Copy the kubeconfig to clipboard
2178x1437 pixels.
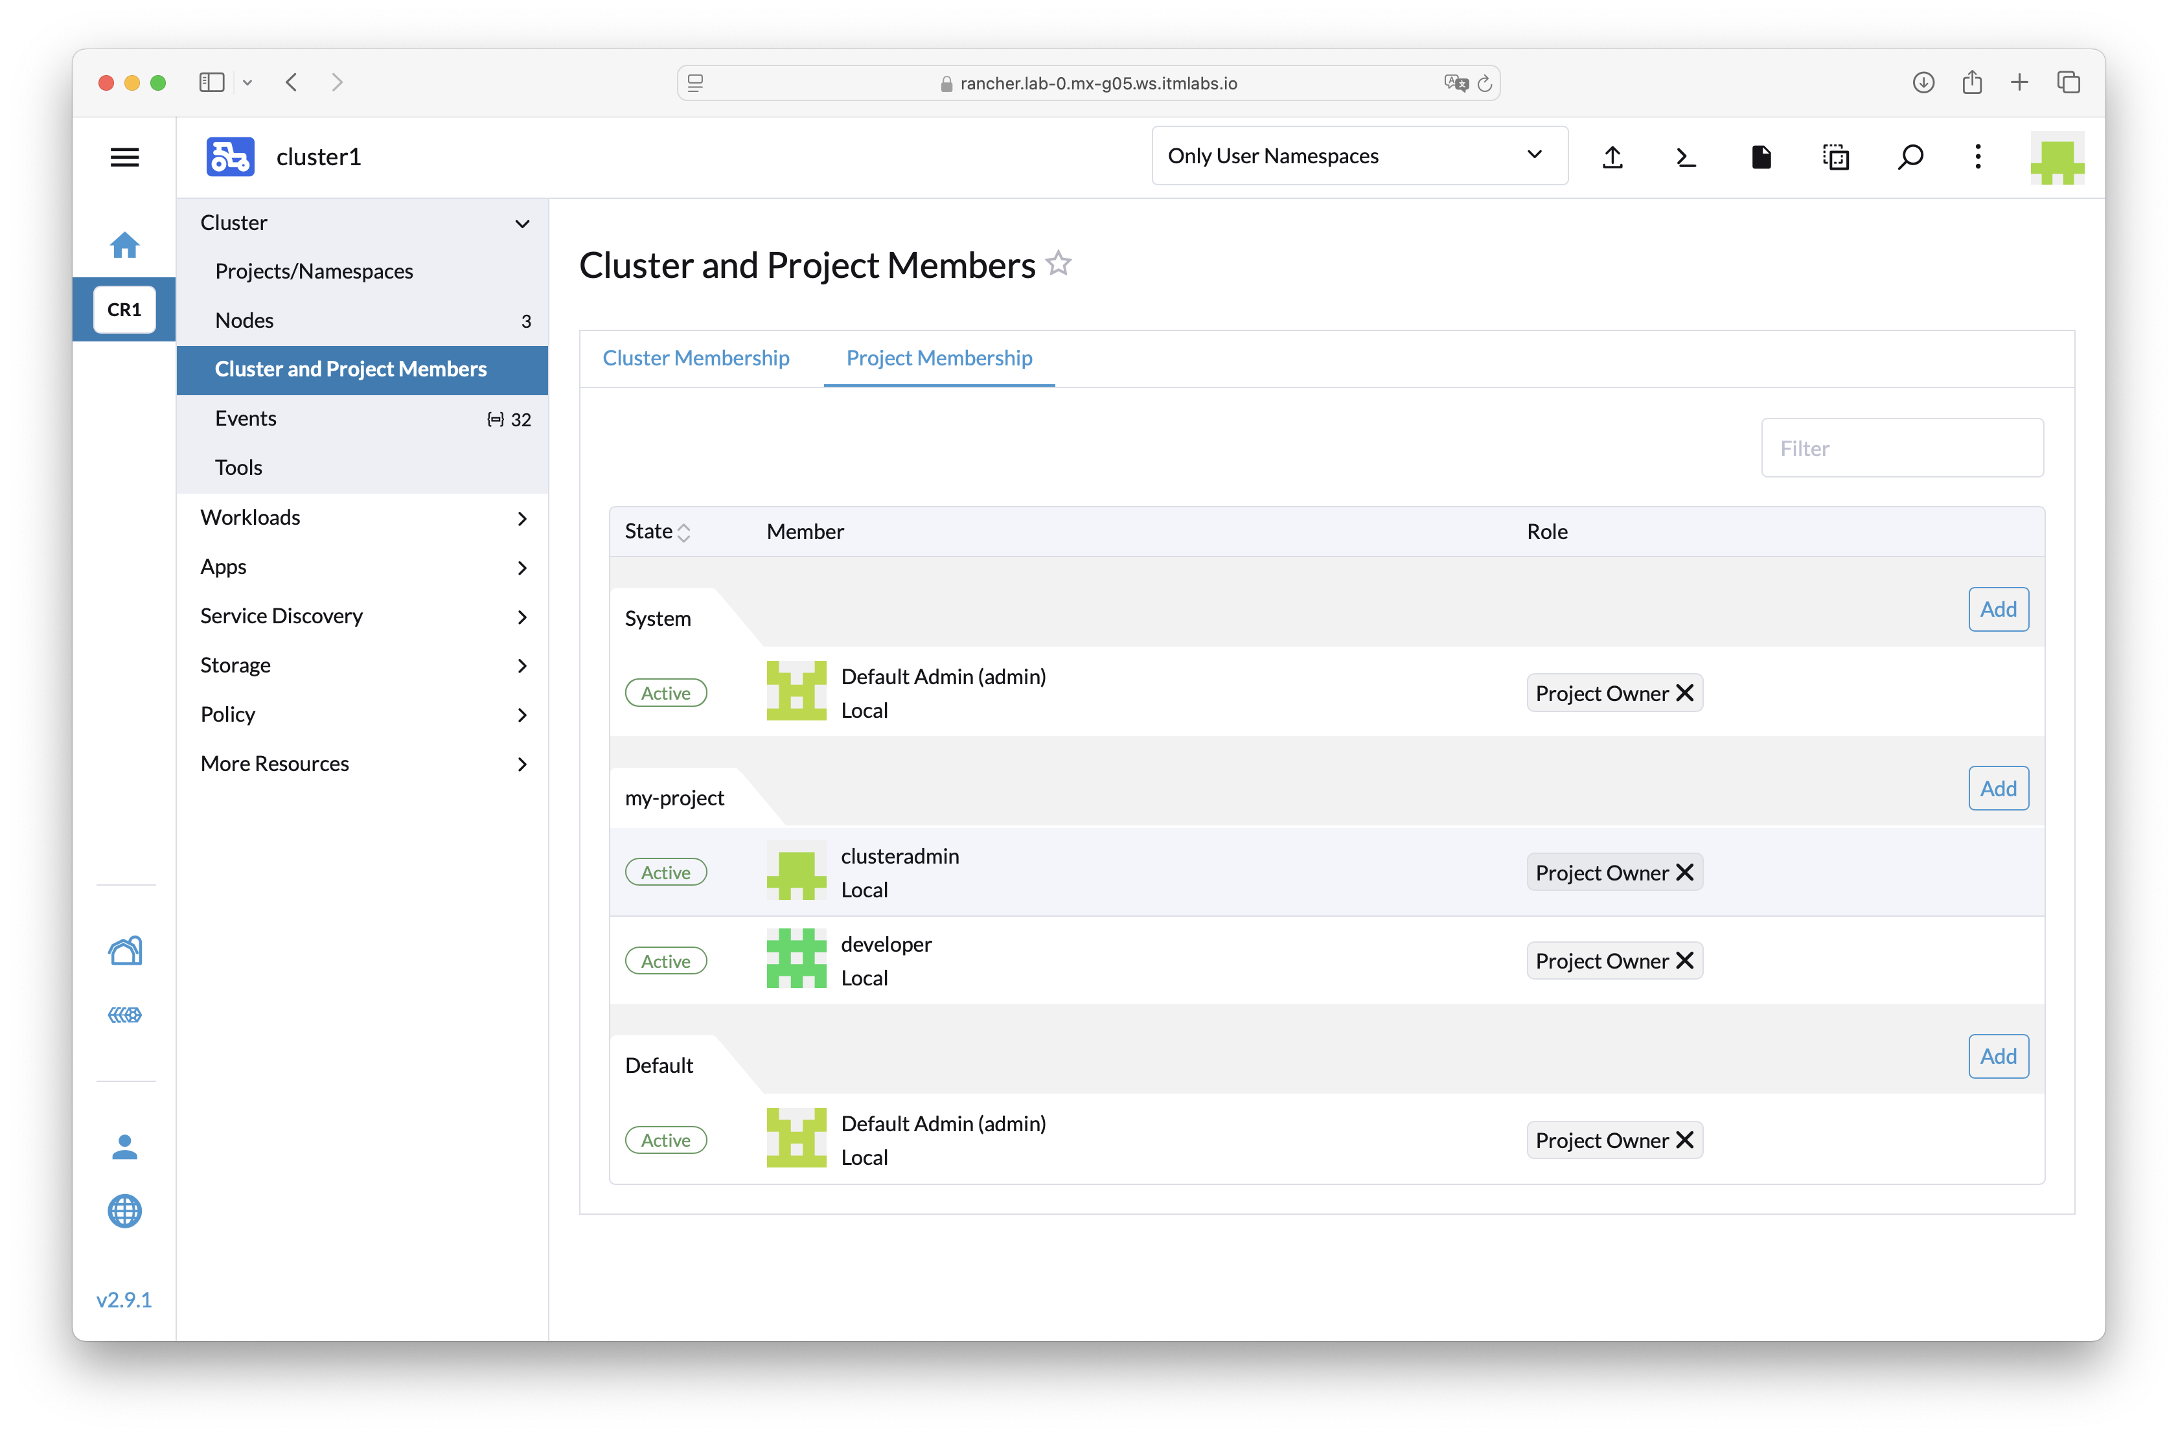[x=1836, y=157]
